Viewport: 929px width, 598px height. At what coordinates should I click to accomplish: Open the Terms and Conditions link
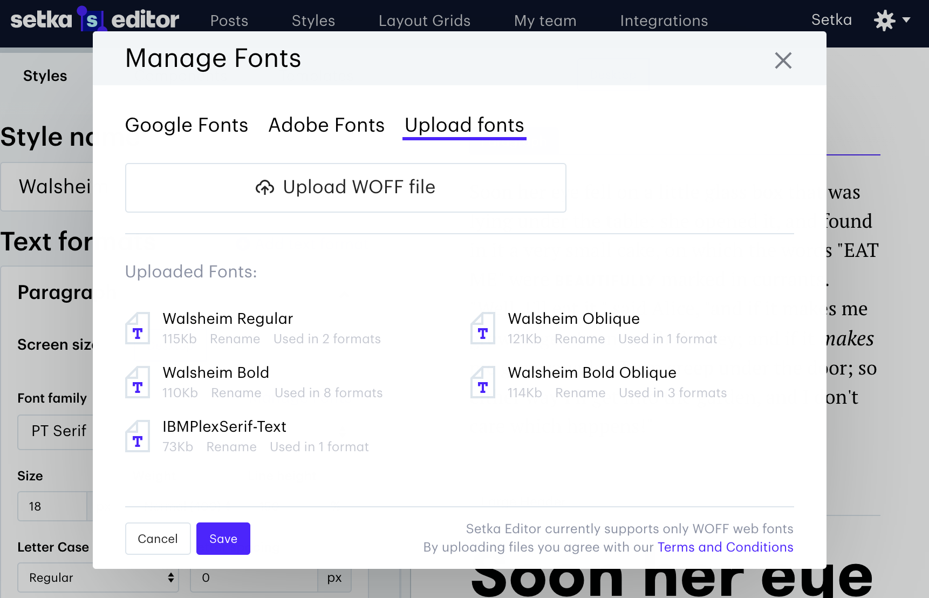pyautogui.click(x=725, y=547)
